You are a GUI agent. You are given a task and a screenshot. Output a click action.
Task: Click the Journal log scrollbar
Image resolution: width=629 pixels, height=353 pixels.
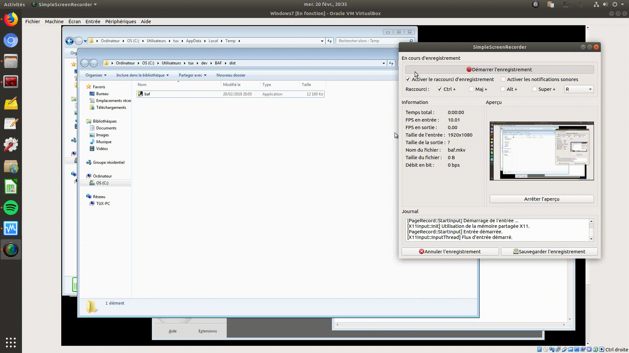591,230
